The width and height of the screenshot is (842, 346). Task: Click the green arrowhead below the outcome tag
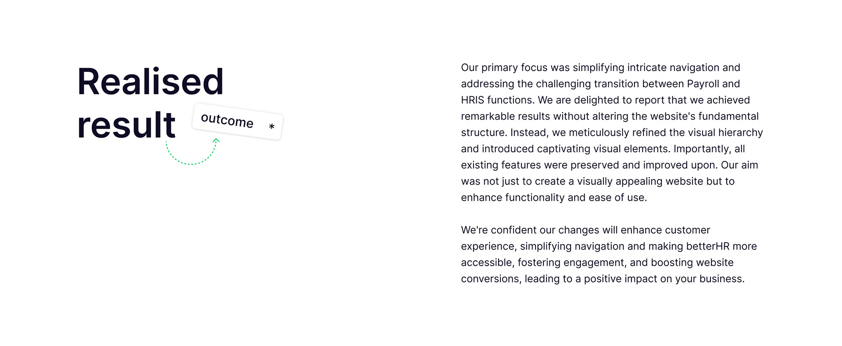point(216,141)
